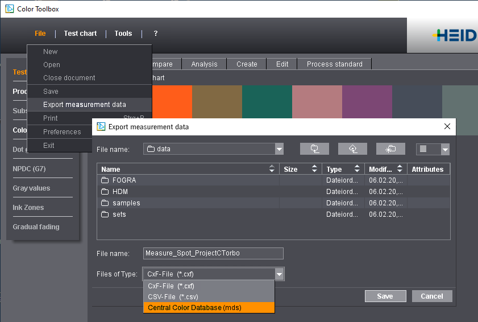Image resolution: width=478 pixels, height=322 pixels.
Task: Click the create new folder icon
Action: click(390, 149)
